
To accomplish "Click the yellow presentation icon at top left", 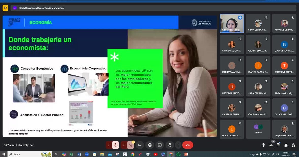I will click(5, 8).
